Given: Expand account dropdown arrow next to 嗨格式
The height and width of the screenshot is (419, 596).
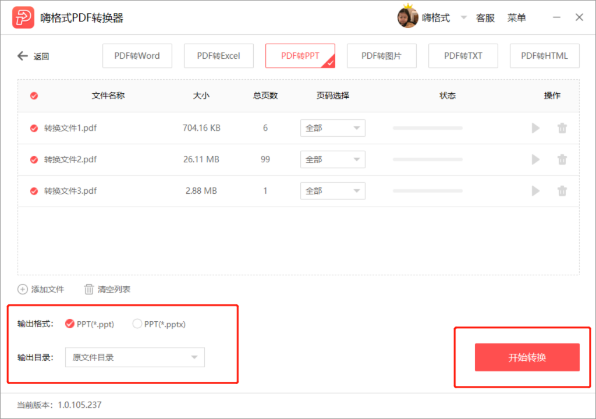Looking at the screenshot, I should [x=464, y=17].
